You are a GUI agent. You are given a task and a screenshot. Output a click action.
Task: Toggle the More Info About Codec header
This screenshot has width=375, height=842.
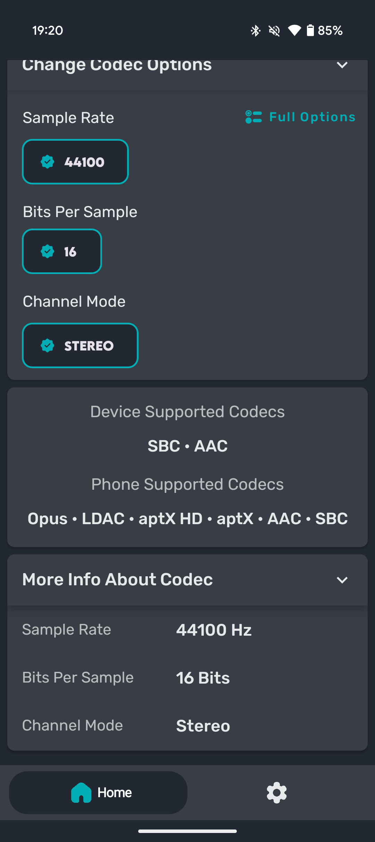point(187,580)
